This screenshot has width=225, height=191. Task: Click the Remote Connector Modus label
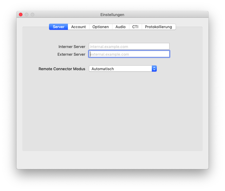point(62,69)
